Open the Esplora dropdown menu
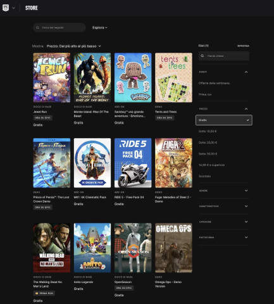 point(100,28)
